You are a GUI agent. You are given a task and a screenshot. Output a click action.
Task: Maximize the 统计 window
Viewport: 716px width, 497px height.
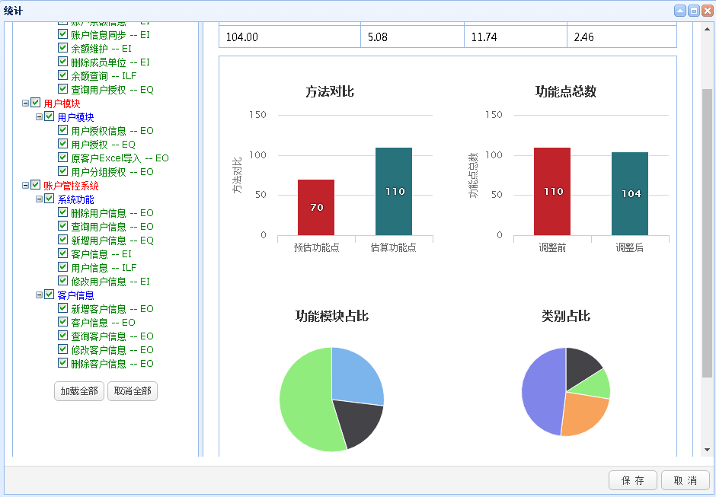coord(694,11)
